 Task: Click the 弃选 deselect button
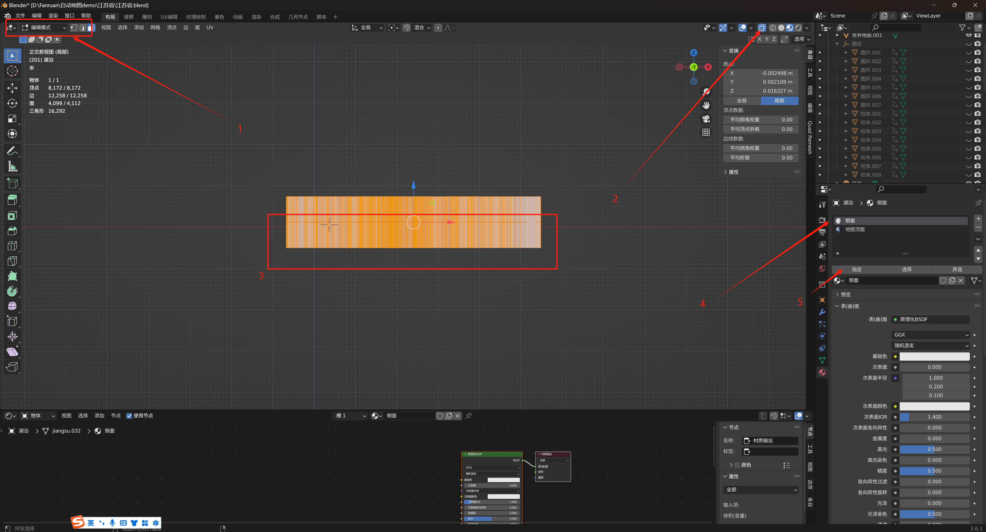pos(957,269)
